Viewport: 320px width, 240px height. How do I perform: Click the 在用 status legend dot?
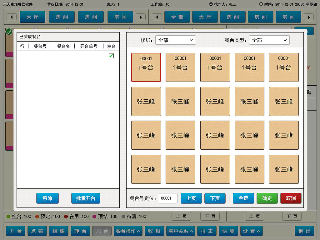click(66, 216)
